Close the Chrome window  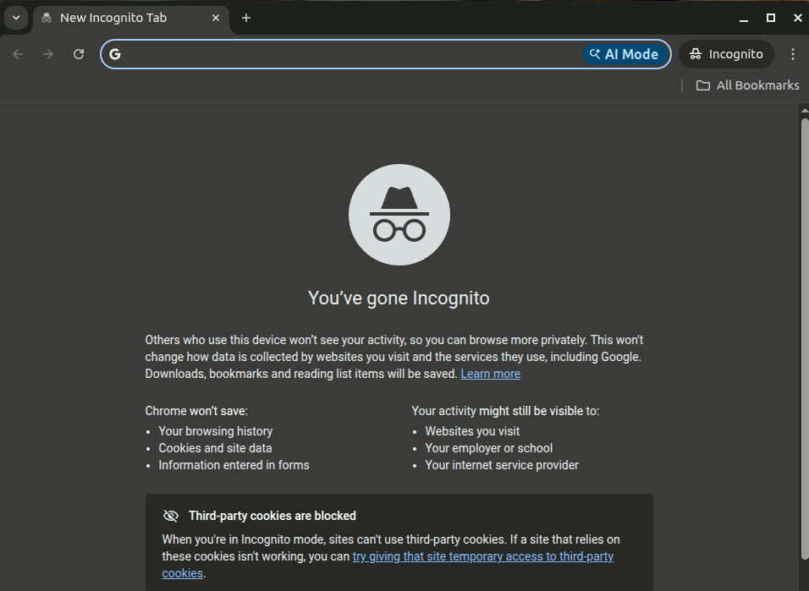[x=798, y=18]
